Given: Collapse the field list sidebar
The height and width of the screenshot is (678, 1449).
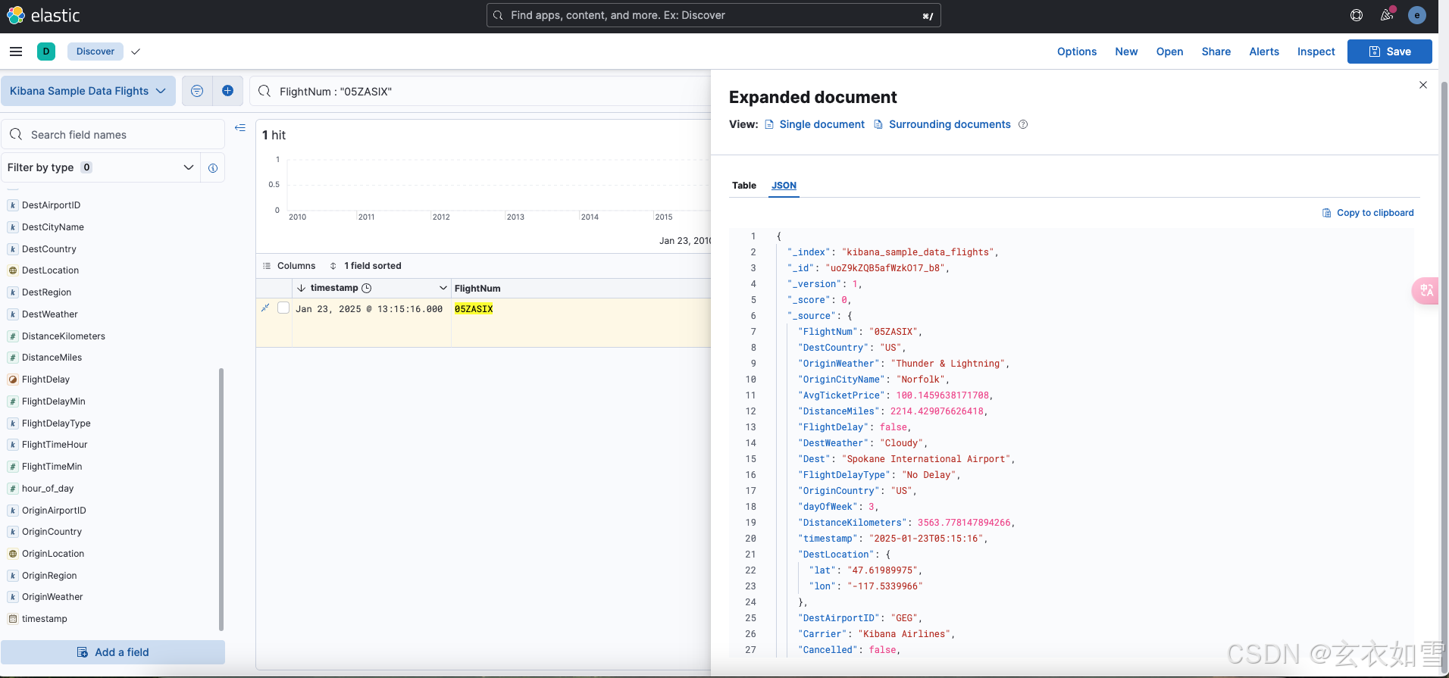Looking at the screenshot, I should [x=240, y=128].
